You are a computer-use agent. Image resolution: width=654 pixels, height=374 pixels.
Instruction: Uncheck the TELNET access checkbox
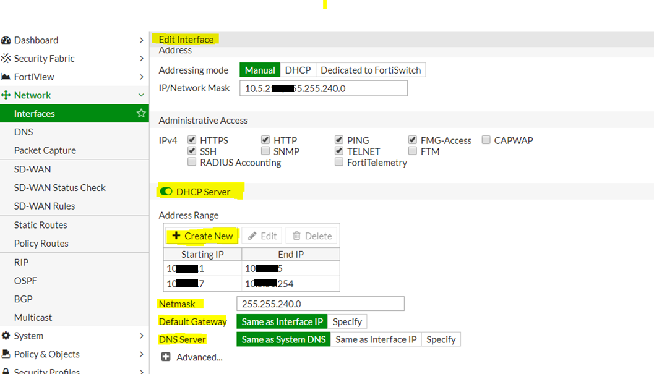pyautogui.click(x=339, y=151)
